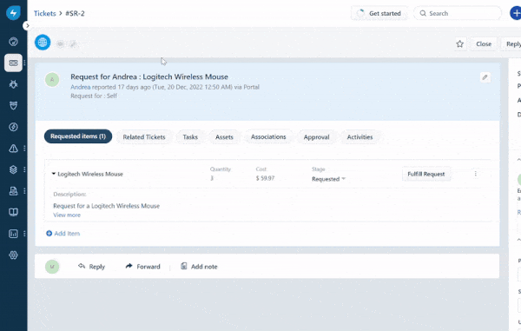Click the #SR-2 breadcrumb text

click(75, 13)
